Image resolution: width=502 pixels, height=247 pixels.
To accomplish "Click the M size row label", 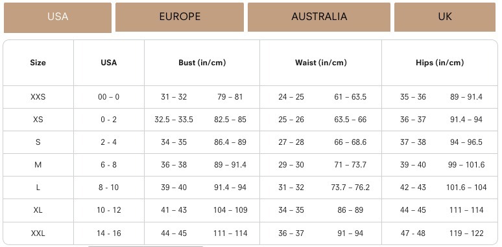I will 38,165.
